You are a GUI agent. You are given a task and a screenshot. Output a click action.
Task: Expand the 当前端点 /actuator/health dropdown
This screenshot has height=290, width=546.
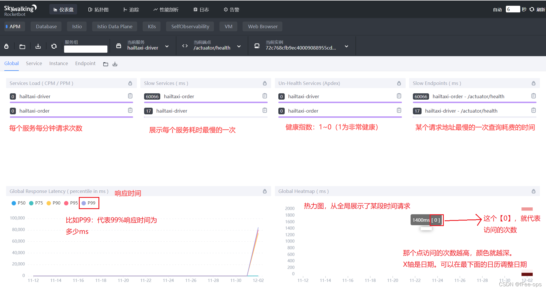[239, 46]
